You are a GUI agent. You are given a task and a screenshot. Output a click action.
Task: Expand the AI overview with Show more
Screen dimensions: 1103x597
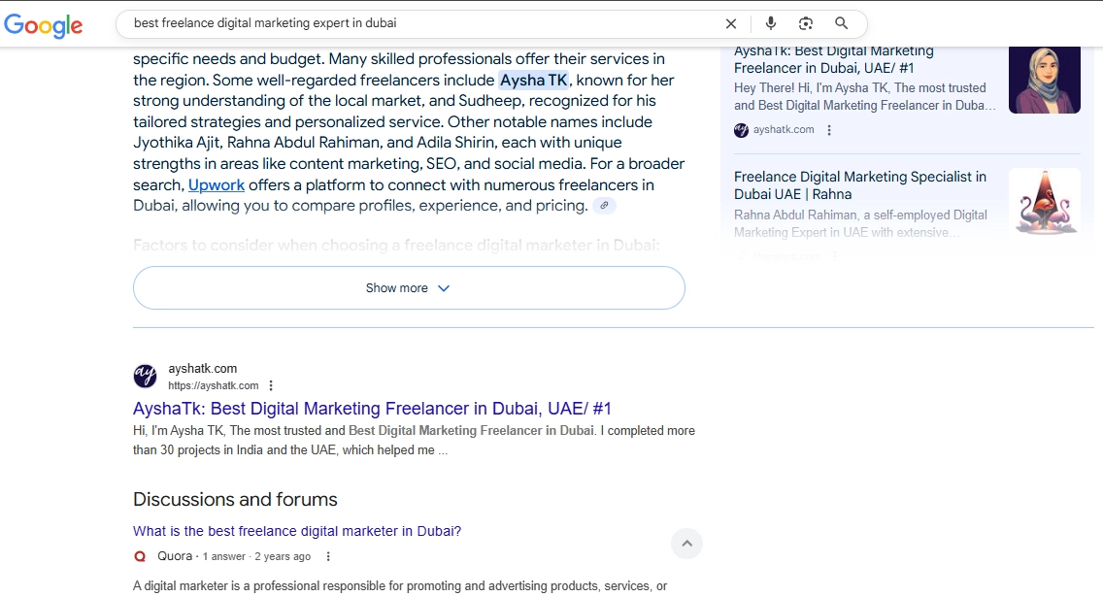click(409, 287)
